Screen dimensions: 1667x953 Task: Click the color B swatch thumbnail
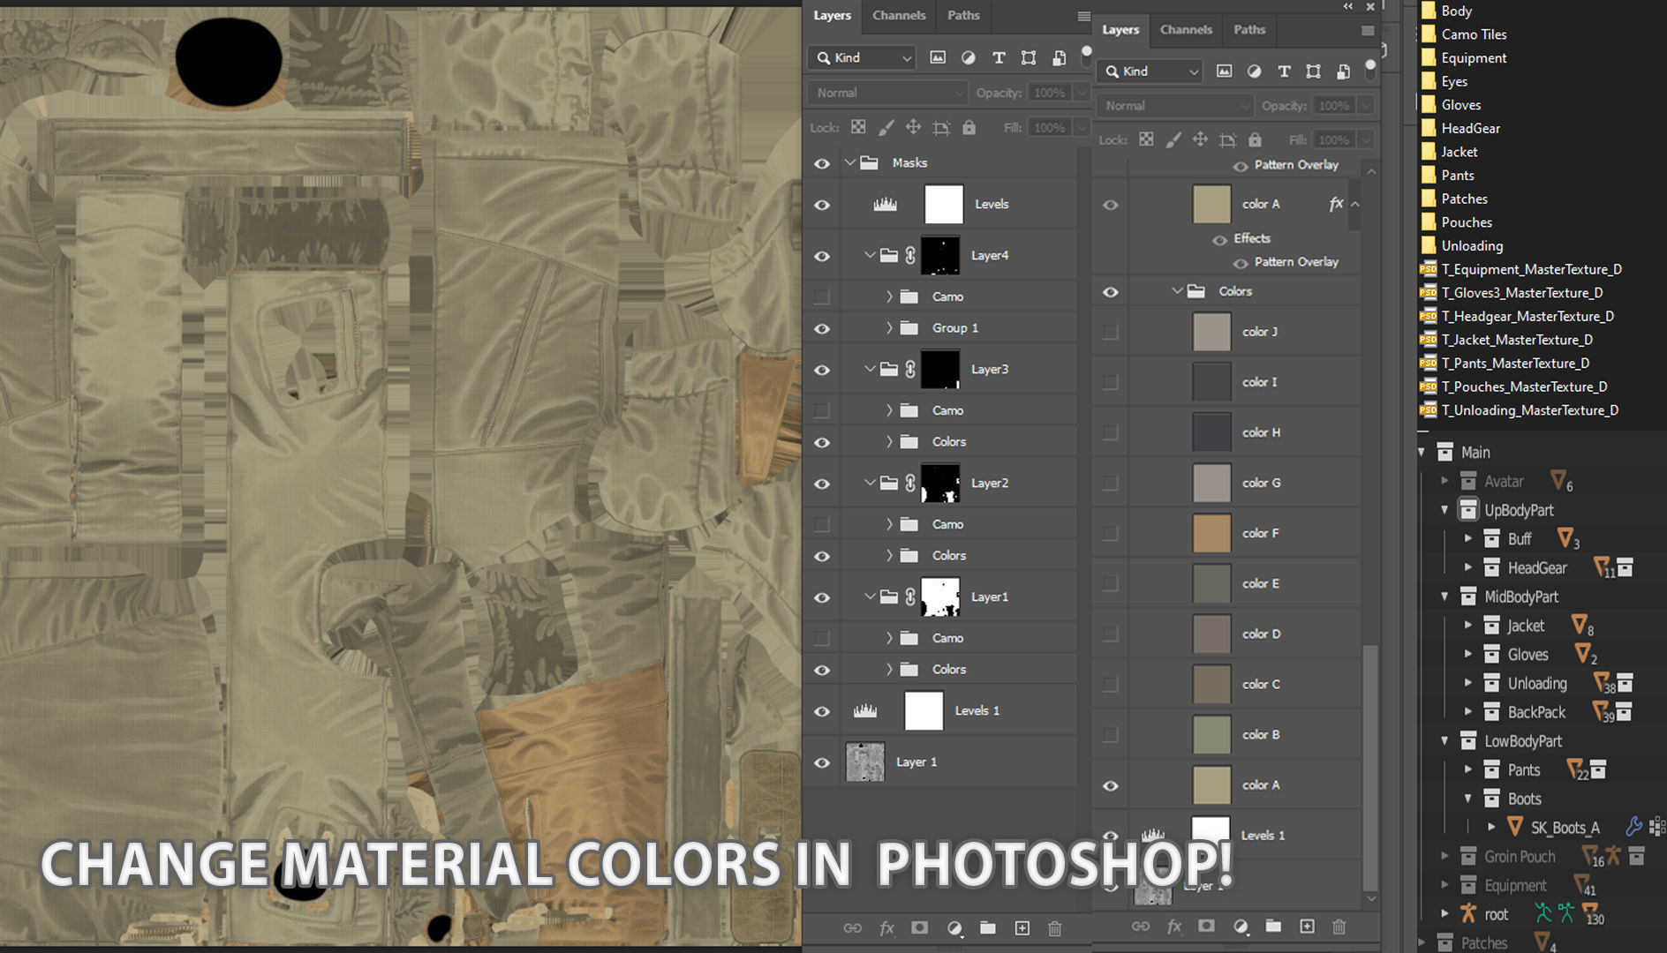click(x=1211, y=734)
